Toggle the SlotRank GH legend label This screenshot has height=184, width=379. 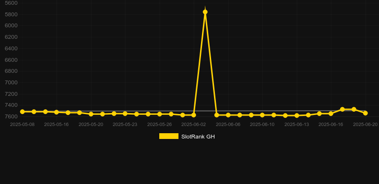198,137
